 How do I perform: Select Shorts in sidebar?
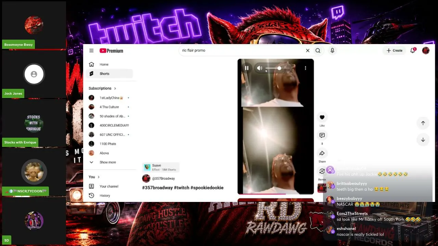(110, 73)
